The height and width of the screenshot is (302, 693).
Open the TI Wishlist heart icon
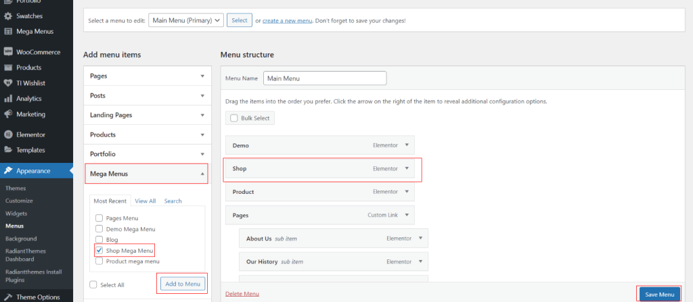[x=7, y=83]
